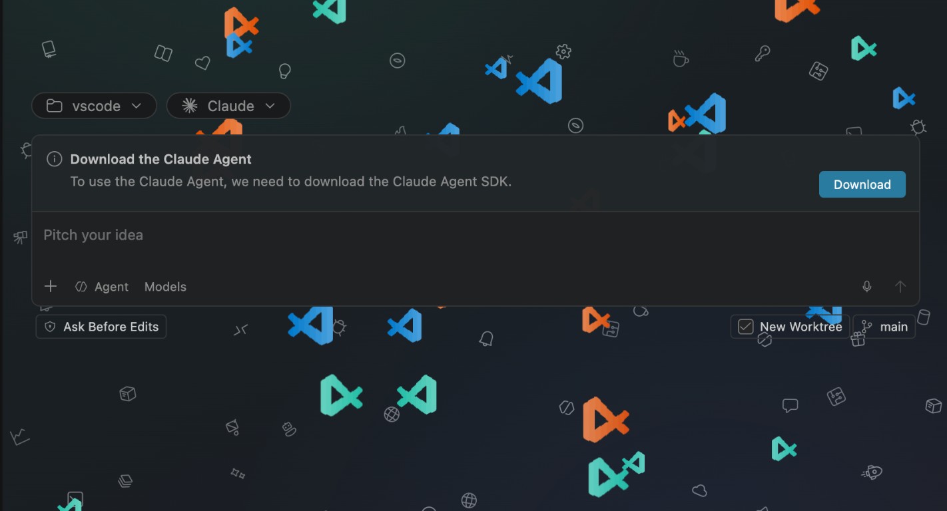Click the 'To use the Claude Agent' description text
Viewport: 947px width, 511px height.
[x=291, y=181]
